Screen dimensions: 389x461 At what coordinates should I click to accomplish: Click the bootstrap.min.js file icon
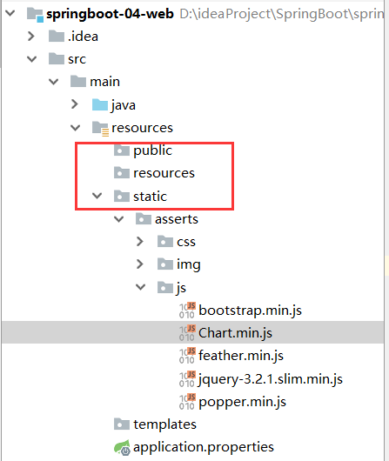(187, 311)
